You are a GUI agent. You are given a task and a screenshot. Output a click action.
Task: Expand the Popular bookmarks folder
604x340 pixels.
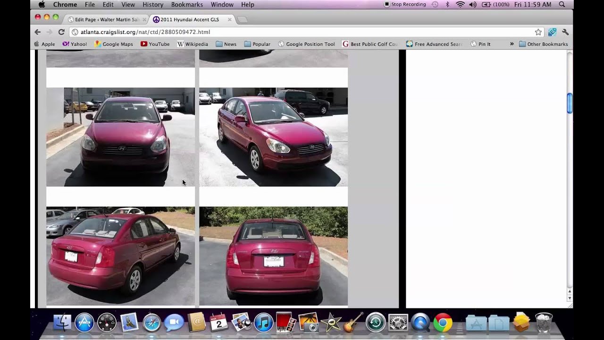click(x=257, y=44)
